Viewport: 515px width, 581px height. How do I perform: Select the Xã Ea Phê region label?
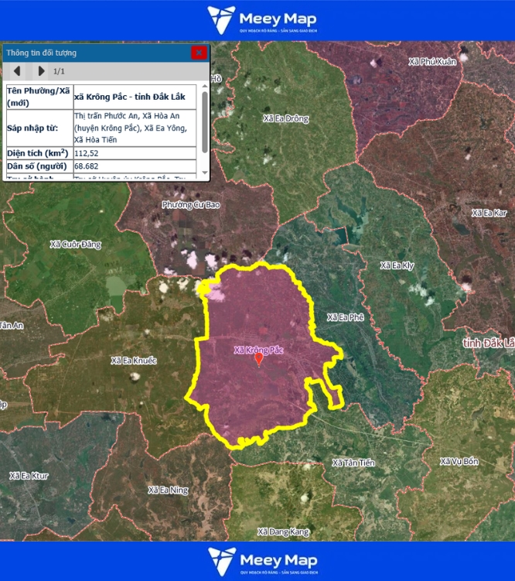click(x=345, y=317)
